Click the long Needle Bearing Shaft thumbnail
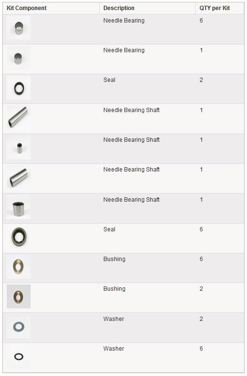The height and width of the screenshot is (376, 247). click(x=19, y=118)
